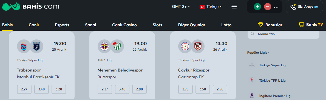The height and width of the screenshot is (100, 326).
Task: Click the İngiltere Premier Ligi logo icon
Action: (252, 96)
